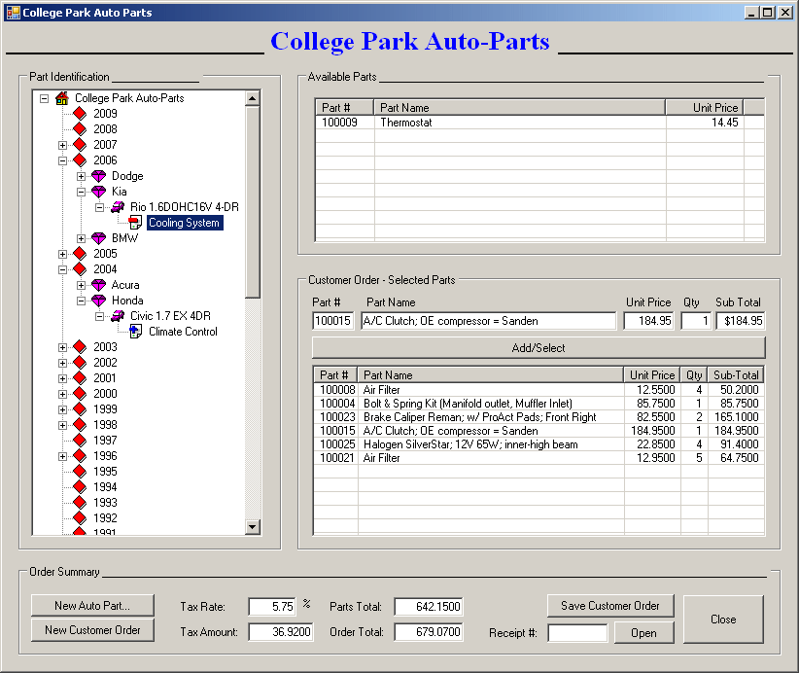
Task: Select the Halogen SilverStar order row
Action: click(x=538, y=444)
